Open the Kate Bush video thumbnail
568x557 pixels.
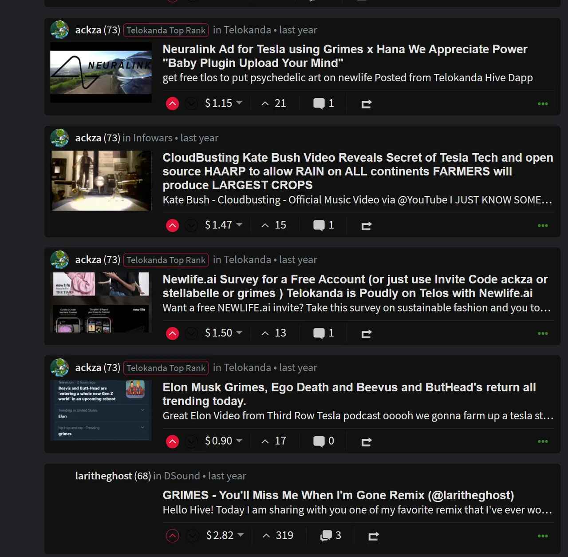(101, 181)
